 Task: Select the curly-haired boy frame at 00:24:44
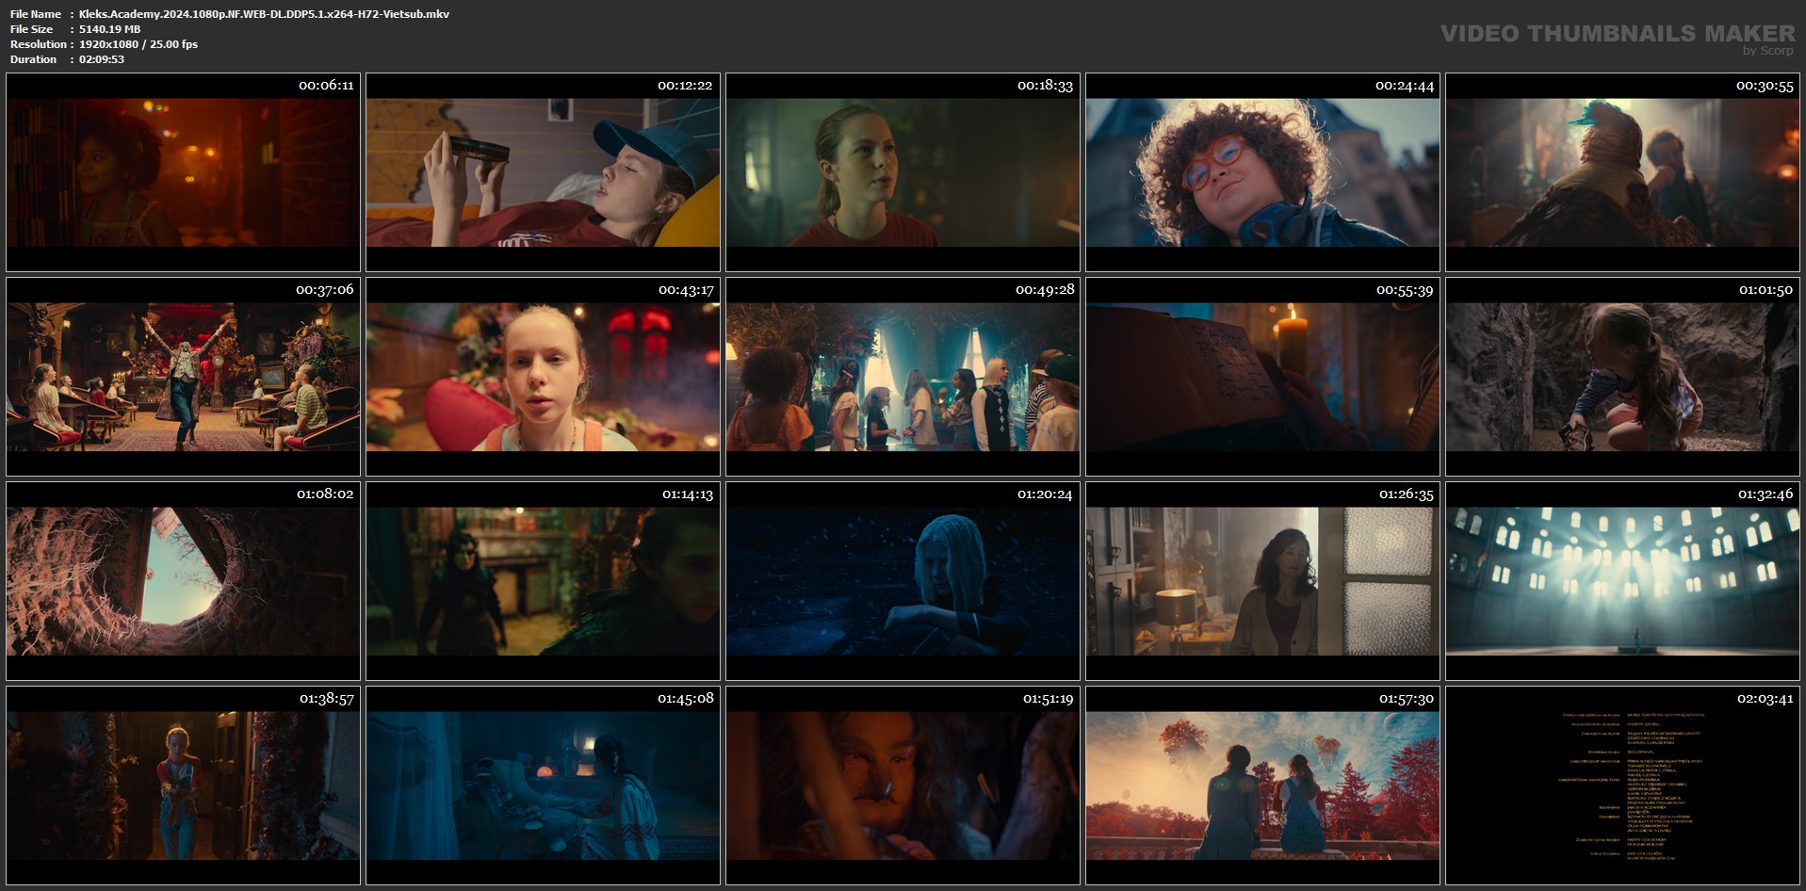coord(1262,172)
